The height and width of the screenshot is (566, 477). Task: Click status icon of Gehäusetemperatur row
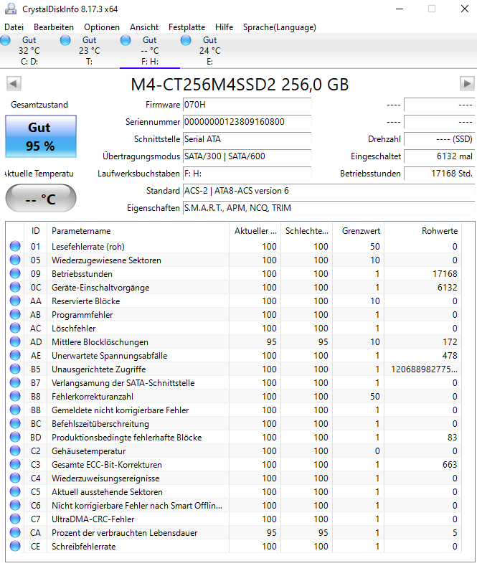point(15,451)
